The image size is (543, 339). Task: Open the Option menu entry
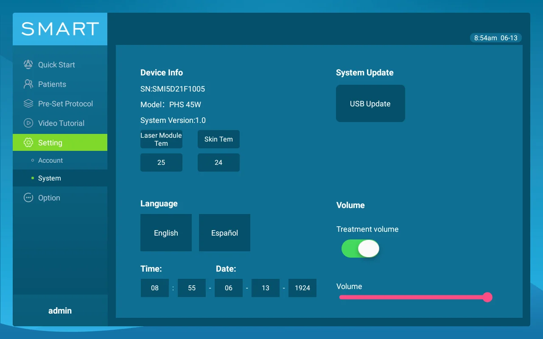(x=60, y=198)
